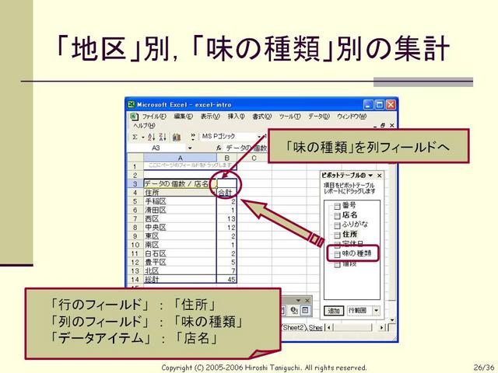Image resolution: width=498 pixels, height=373 pixels.
Task: Click the grand total value 45
Action: click(x=226, y=280)
